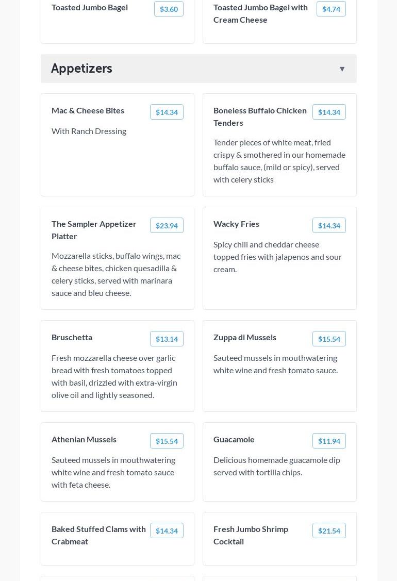Click $4.74 price for Bagel with Cream Cheese

point(331,9)
